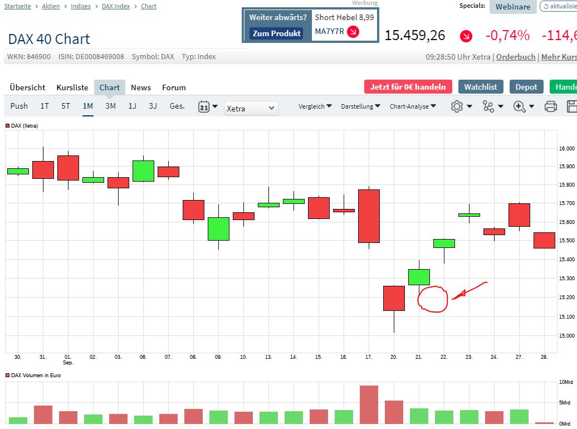Click the chart settings gear icon
Viewport: 577px width, 429px height.
click(457, 106)
